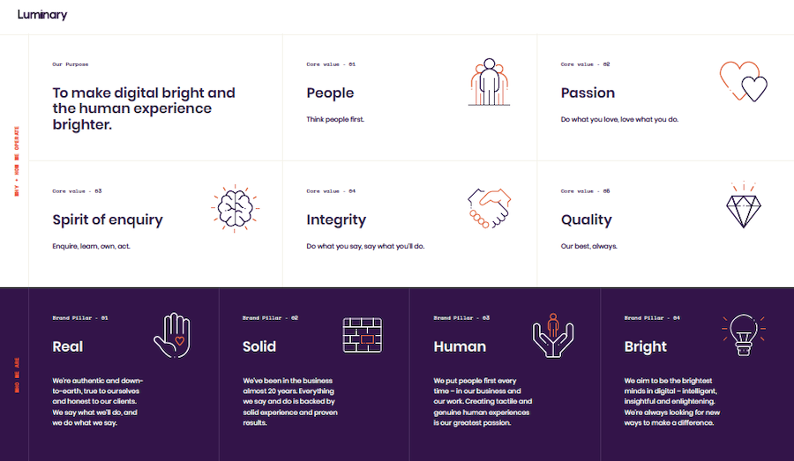Click the Real hand-with-heart icon
Viewport: 794px width, 461px height.
(171, 335)
